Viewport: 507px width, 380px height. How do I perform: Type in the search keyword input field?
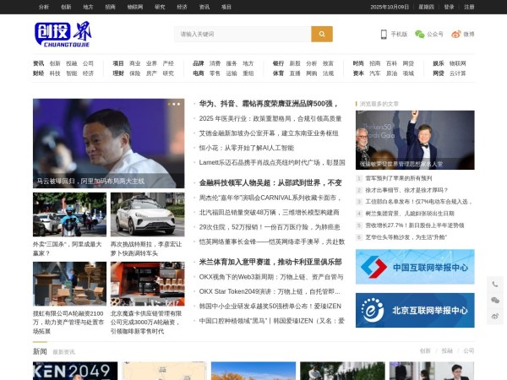click(x=243, y=34)
